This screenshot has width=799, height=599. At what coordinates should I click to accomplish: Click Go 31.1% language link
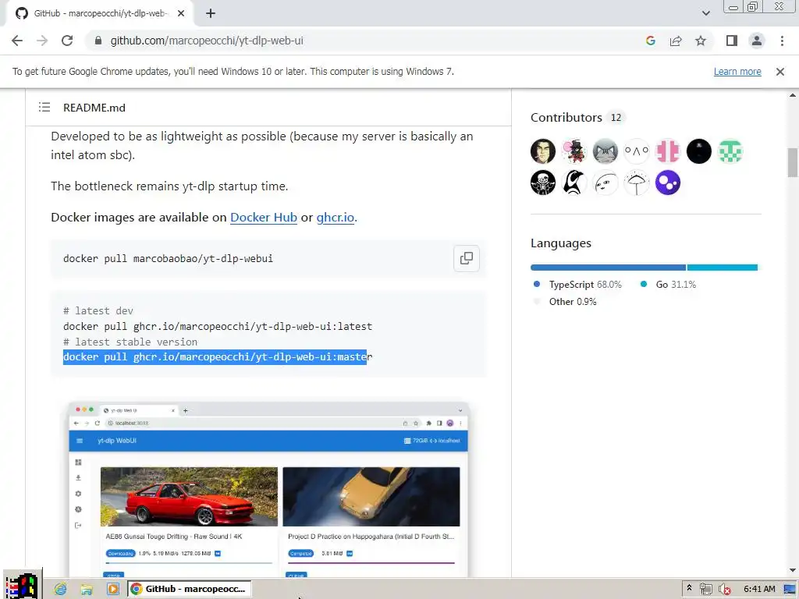coord(668,284)
